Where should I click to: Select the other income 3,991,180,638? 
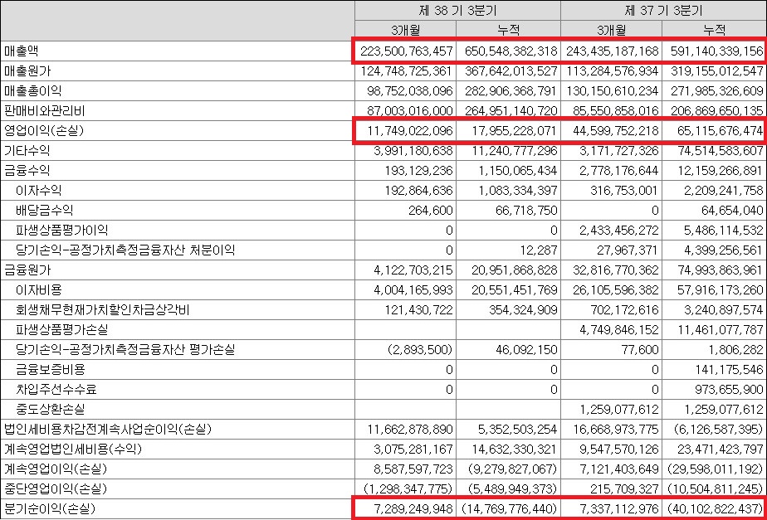pos(413,151)
